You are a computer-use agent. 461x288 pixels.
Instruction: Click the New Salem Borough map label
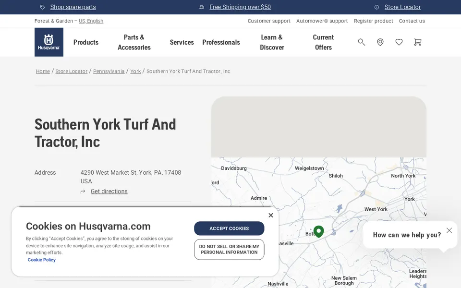[x=344, y=280]
